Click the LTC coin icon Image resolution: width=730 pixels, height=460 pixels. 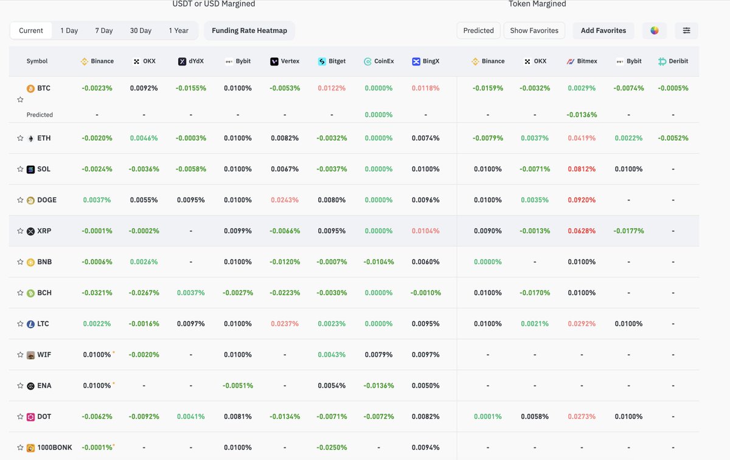30,324
